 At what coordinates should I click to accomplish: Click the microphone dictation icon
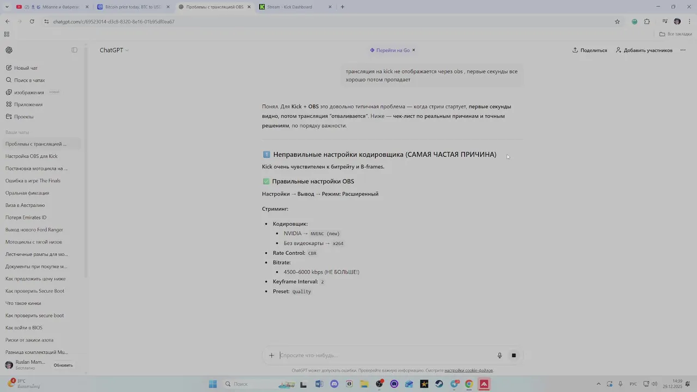click(x=499, y=356)
